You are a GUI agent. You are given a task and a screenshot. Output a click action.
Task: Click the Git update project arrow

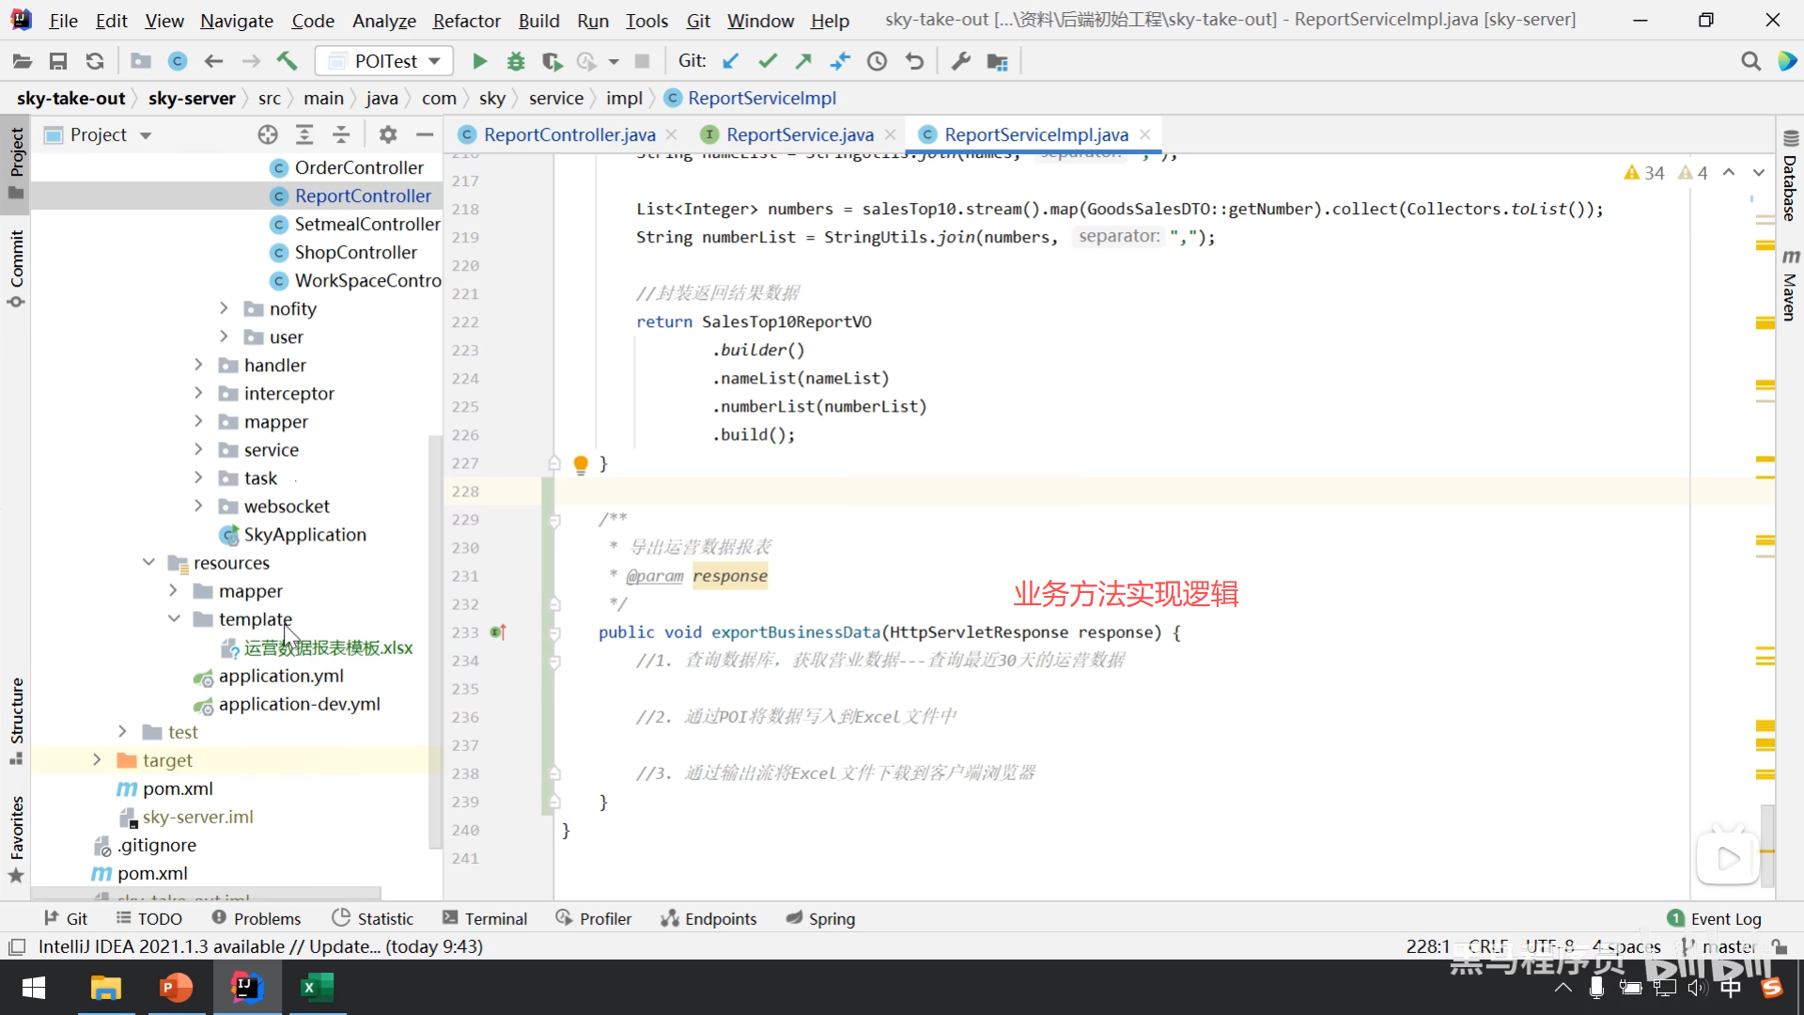tap(730, 61)
